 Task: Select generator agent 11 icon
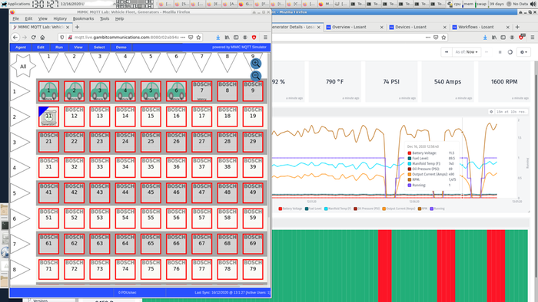[x=48, y=117]
